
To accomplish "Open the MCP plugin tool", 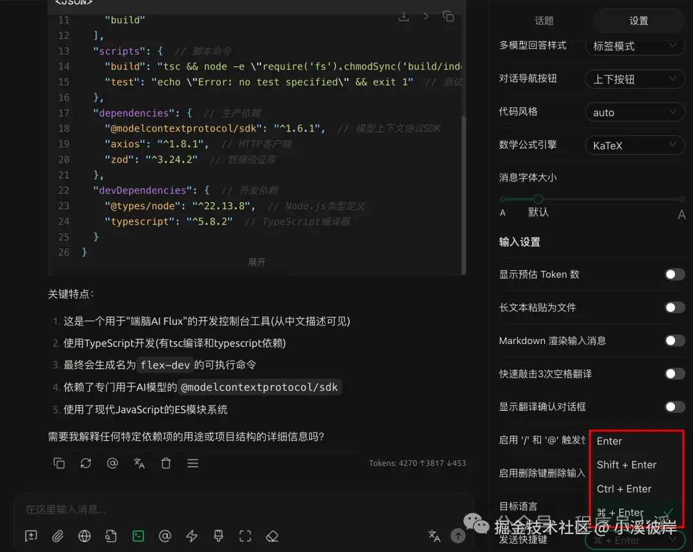I will (138, 536).
